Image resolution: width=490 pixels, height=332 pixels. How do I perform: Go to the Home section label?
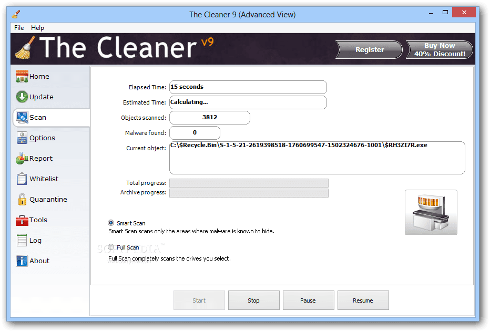click(x=39, y=77)
